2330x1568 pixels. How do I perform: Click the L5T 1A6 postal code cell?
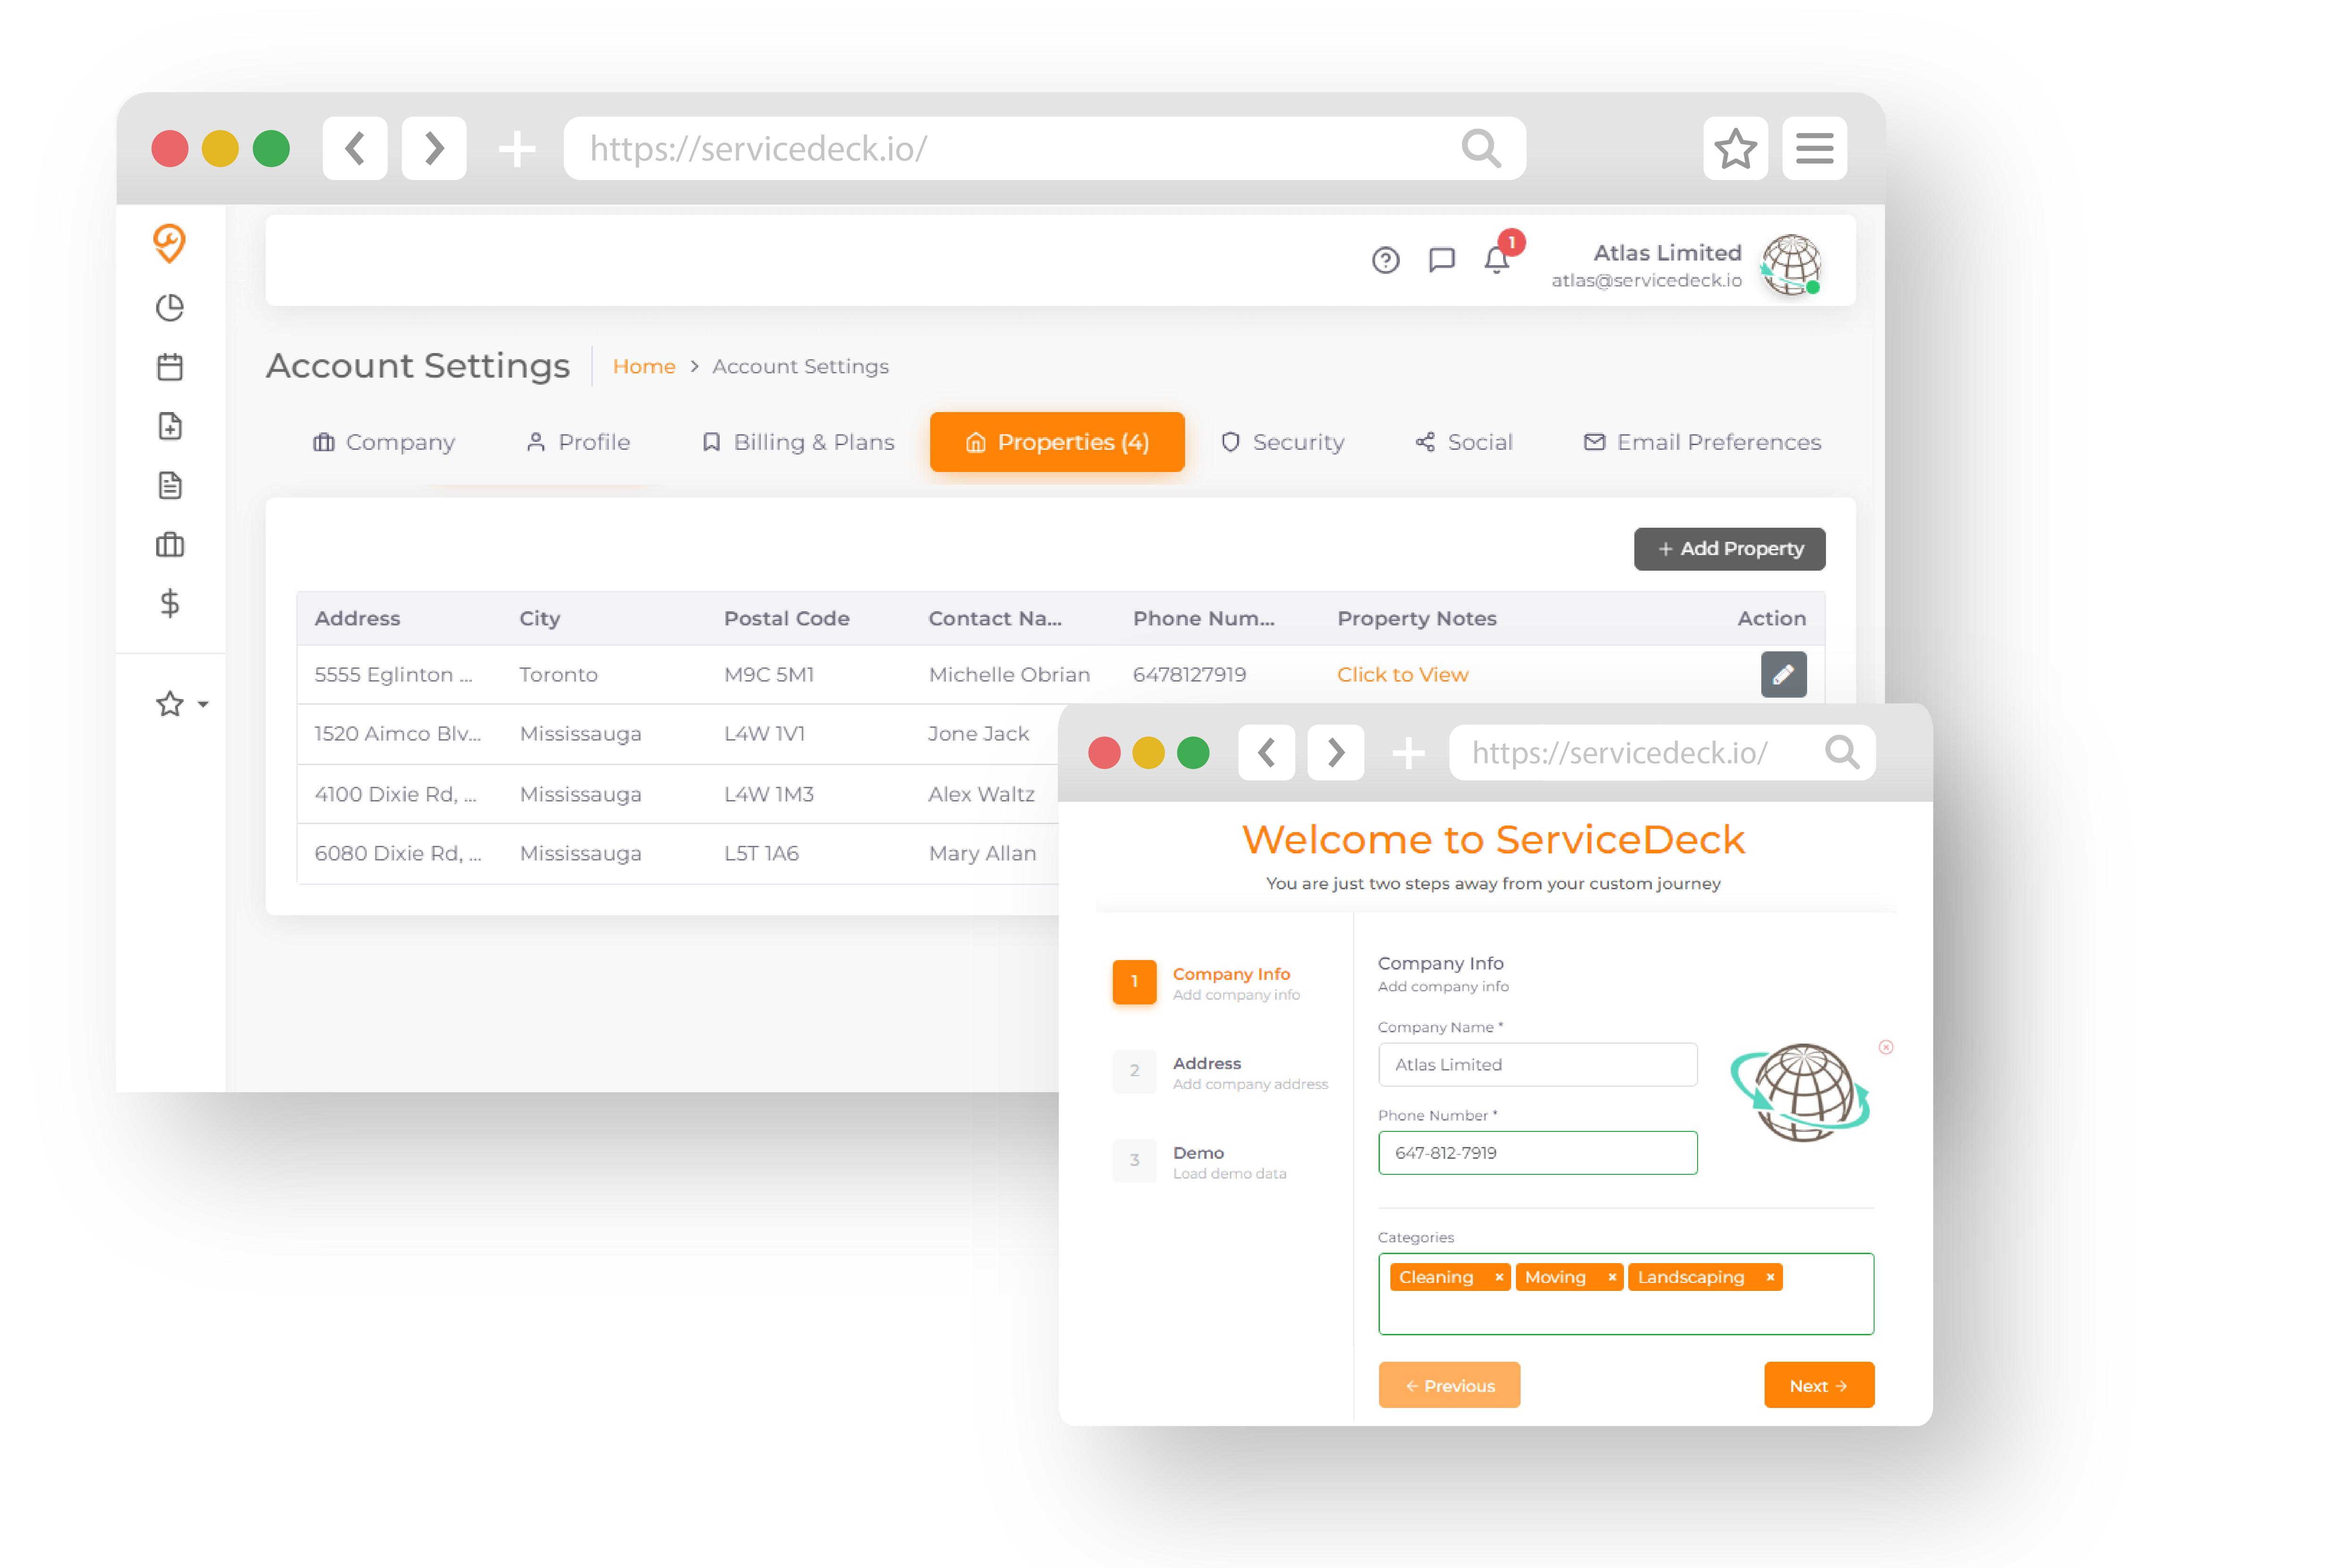[762, 853]
